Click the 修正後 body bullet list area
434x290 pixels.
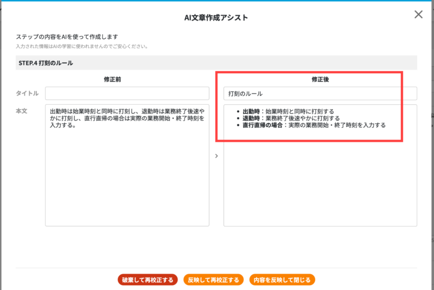click(320, 165)
